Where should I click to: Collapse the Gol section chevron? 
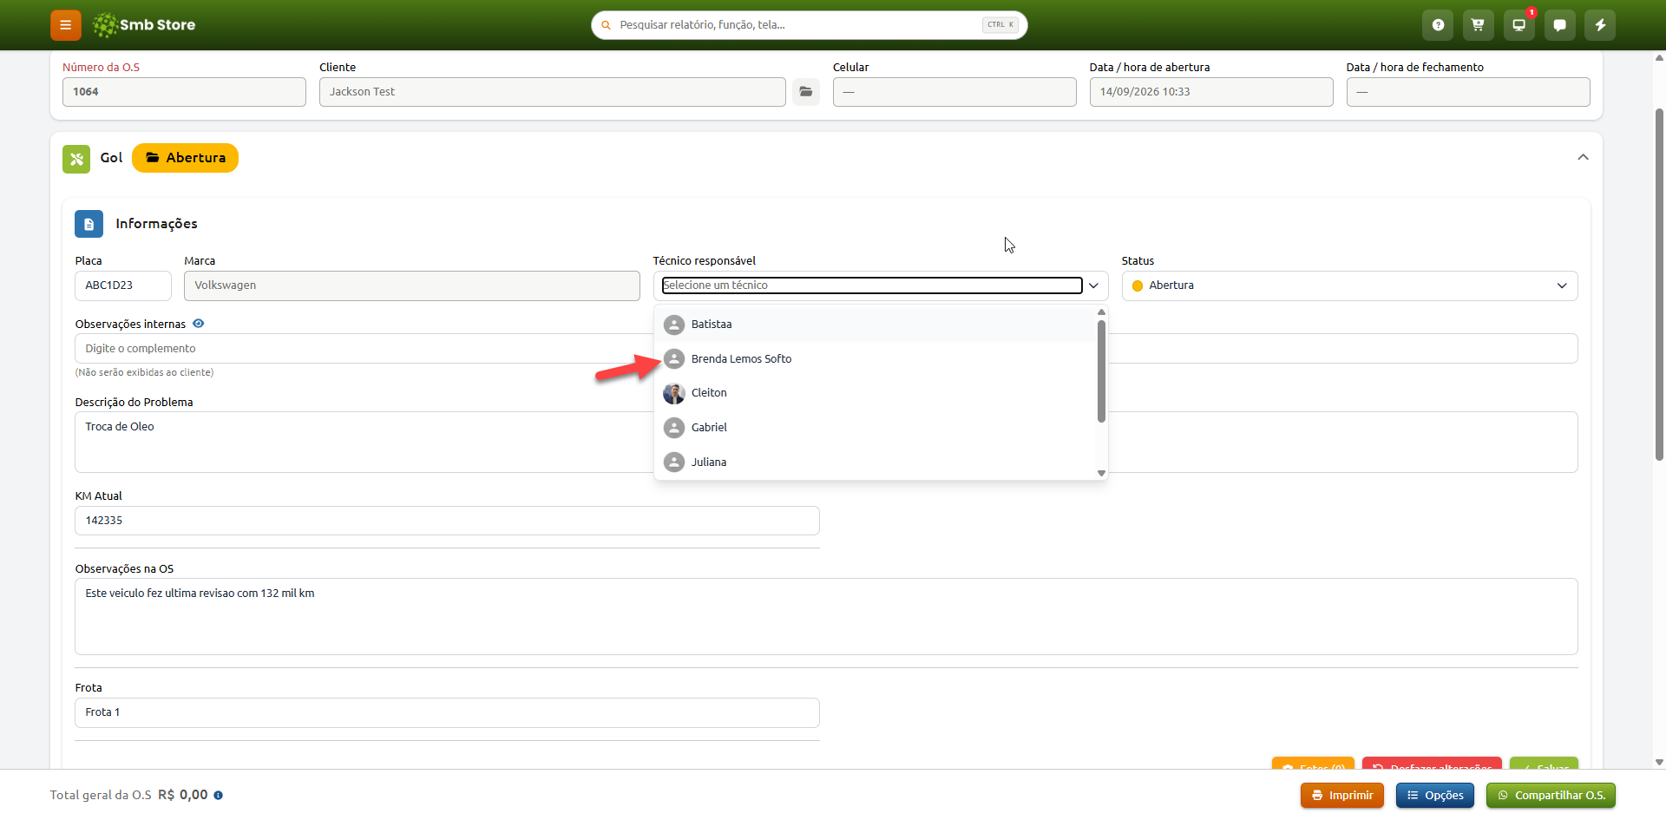pos(1583,157)
